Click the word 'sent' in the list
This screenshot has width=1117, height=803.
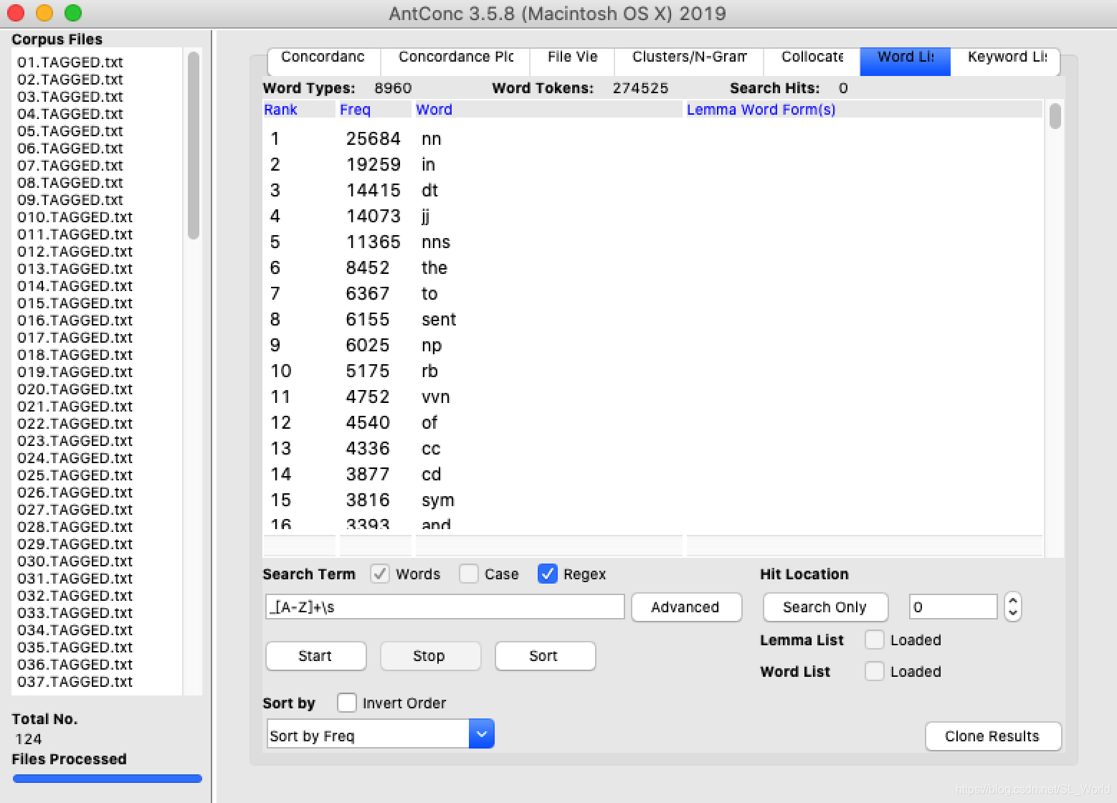pyautogui.click(x=439, y=320)
